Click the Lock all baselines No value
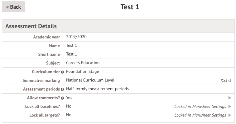 [x=69, y=106]
